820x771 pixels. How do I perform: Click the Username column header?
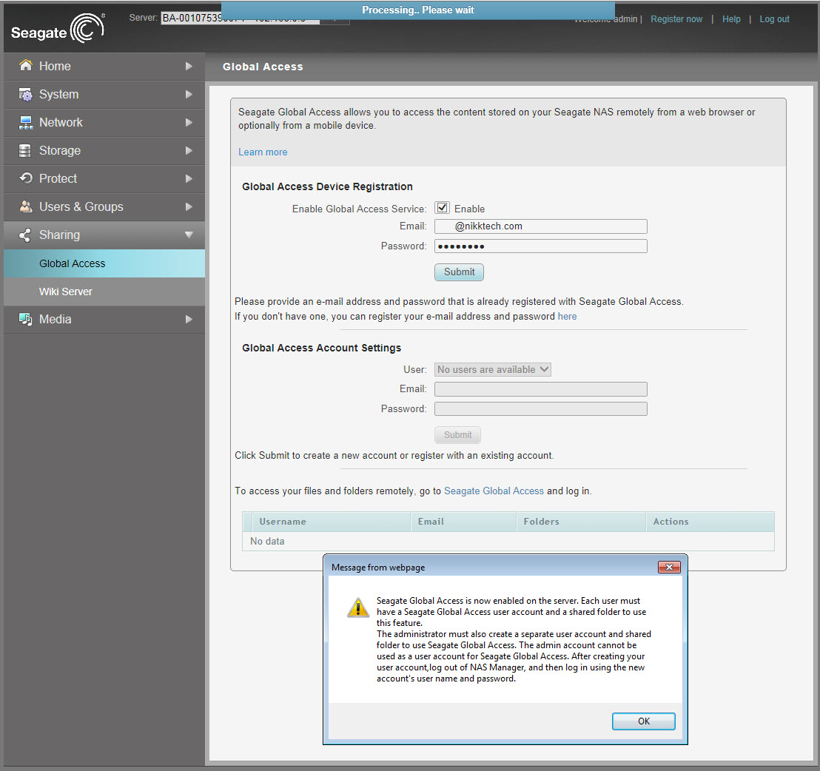coord(331,522)
